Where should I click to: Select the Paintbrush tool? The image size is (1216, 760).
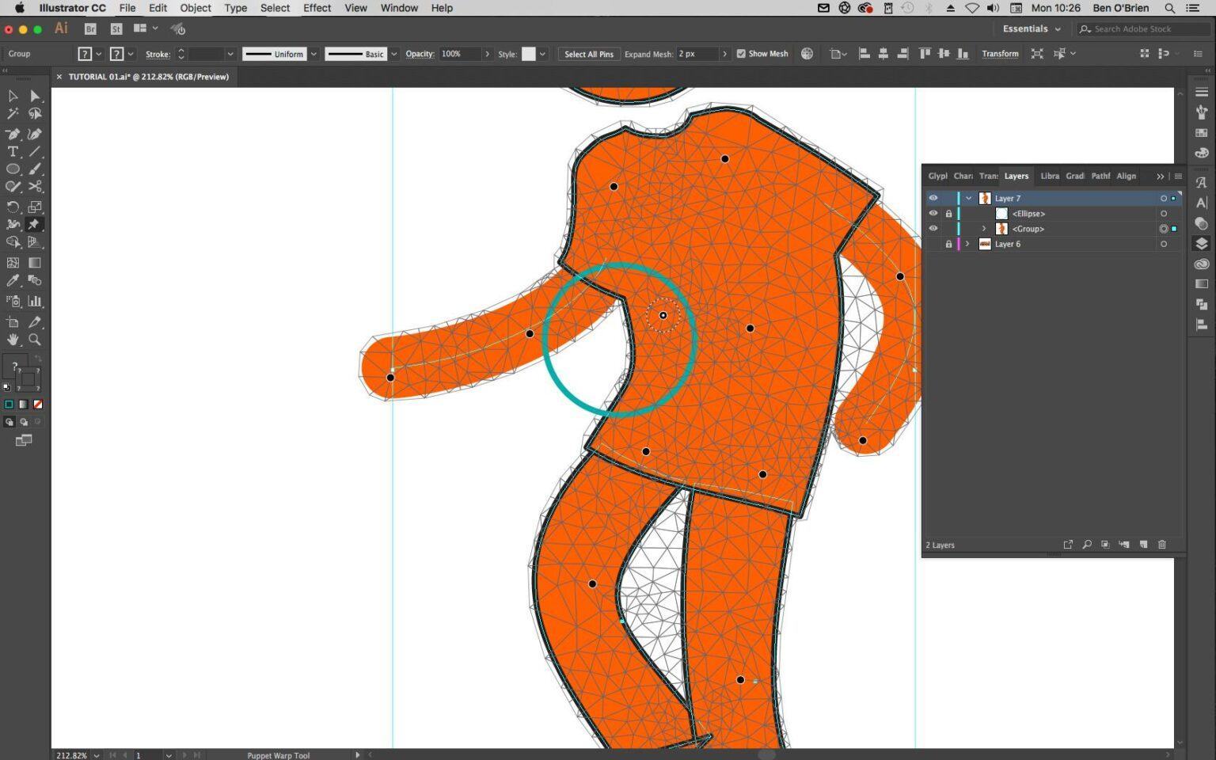tap(35, 169)
